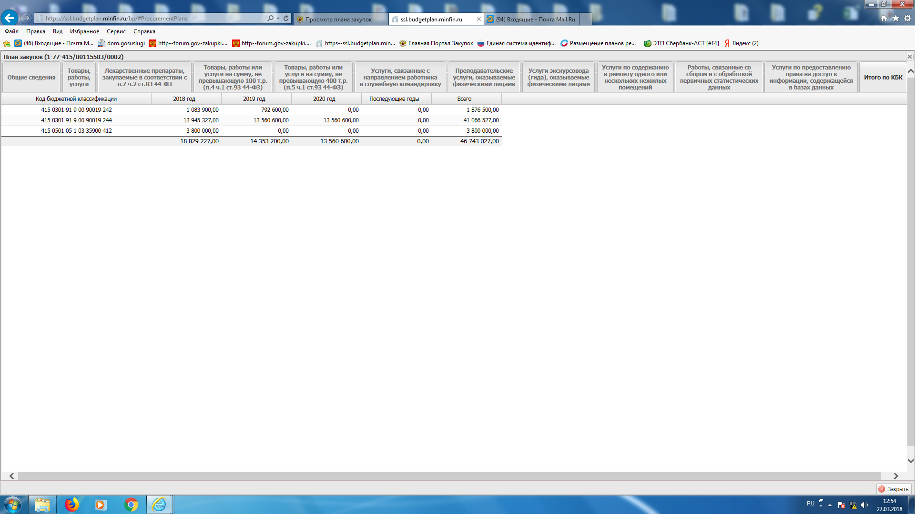Screen dimensions: 915x514
Task: Click the Home icon in browser toolbar
Action: 884,18
